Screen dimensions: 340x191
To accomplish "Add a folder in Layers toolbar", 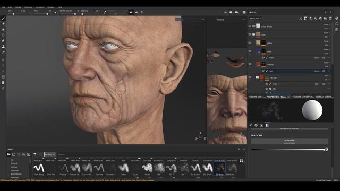I will (326, 19).
